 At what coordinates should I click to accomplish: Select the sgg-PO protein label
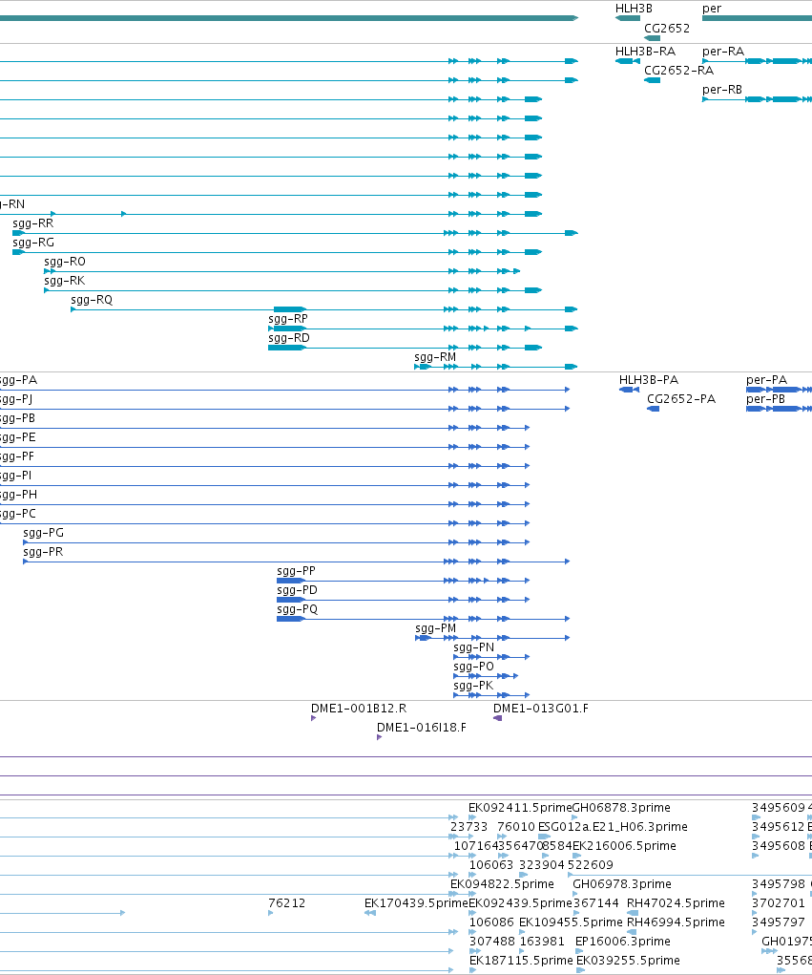474,668
